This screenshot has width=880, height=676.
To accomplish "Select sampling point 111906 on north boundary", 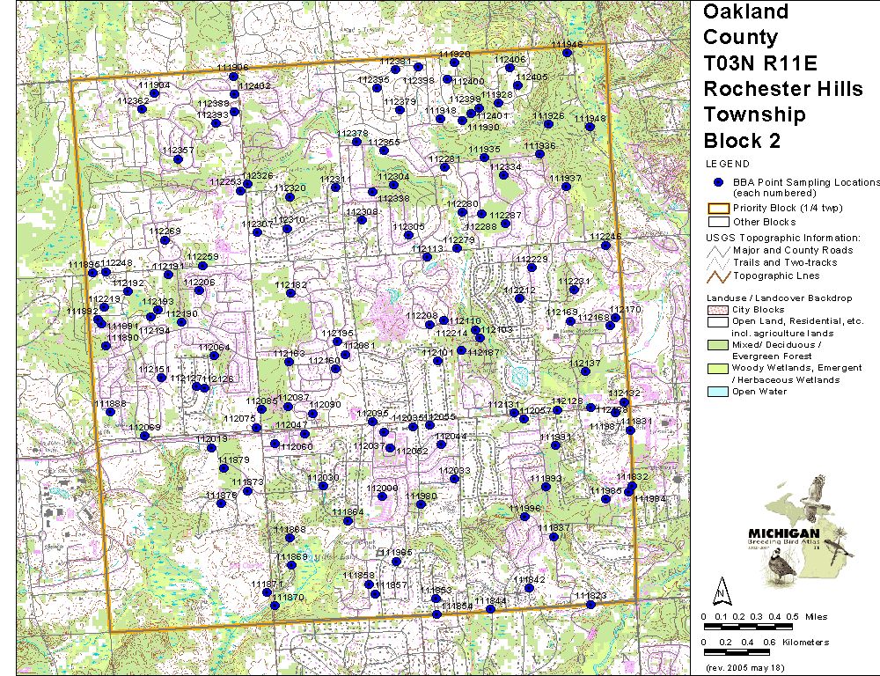I will click(233, 77).
